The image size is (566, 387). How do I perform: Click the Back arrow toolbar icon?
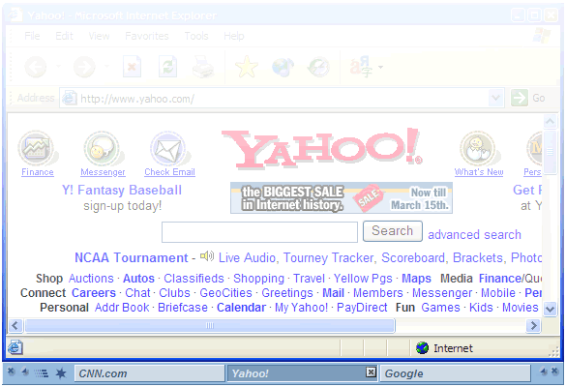[36, 67]
